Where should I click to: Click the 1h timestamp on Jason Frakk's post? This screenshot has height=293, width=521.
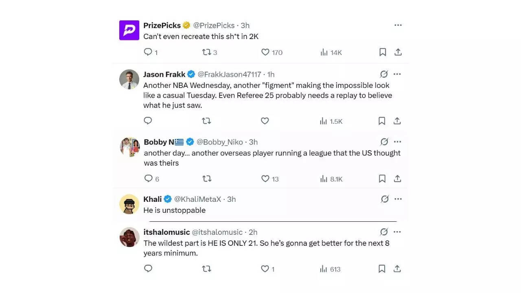tap(270, 74)
